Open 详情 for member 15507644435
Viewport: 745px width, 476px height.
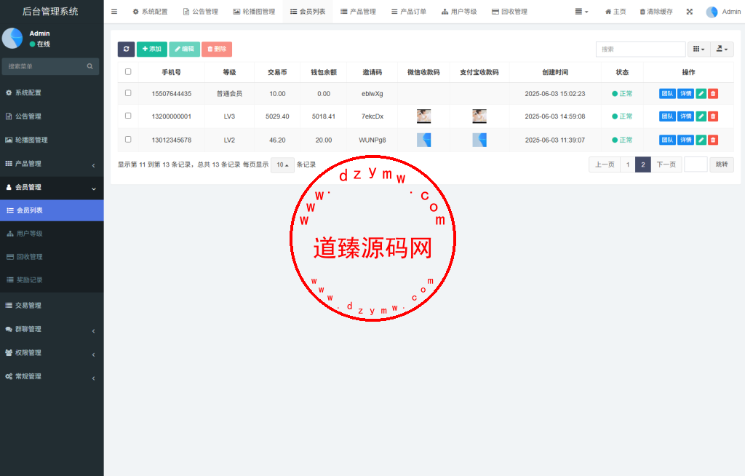685,94
